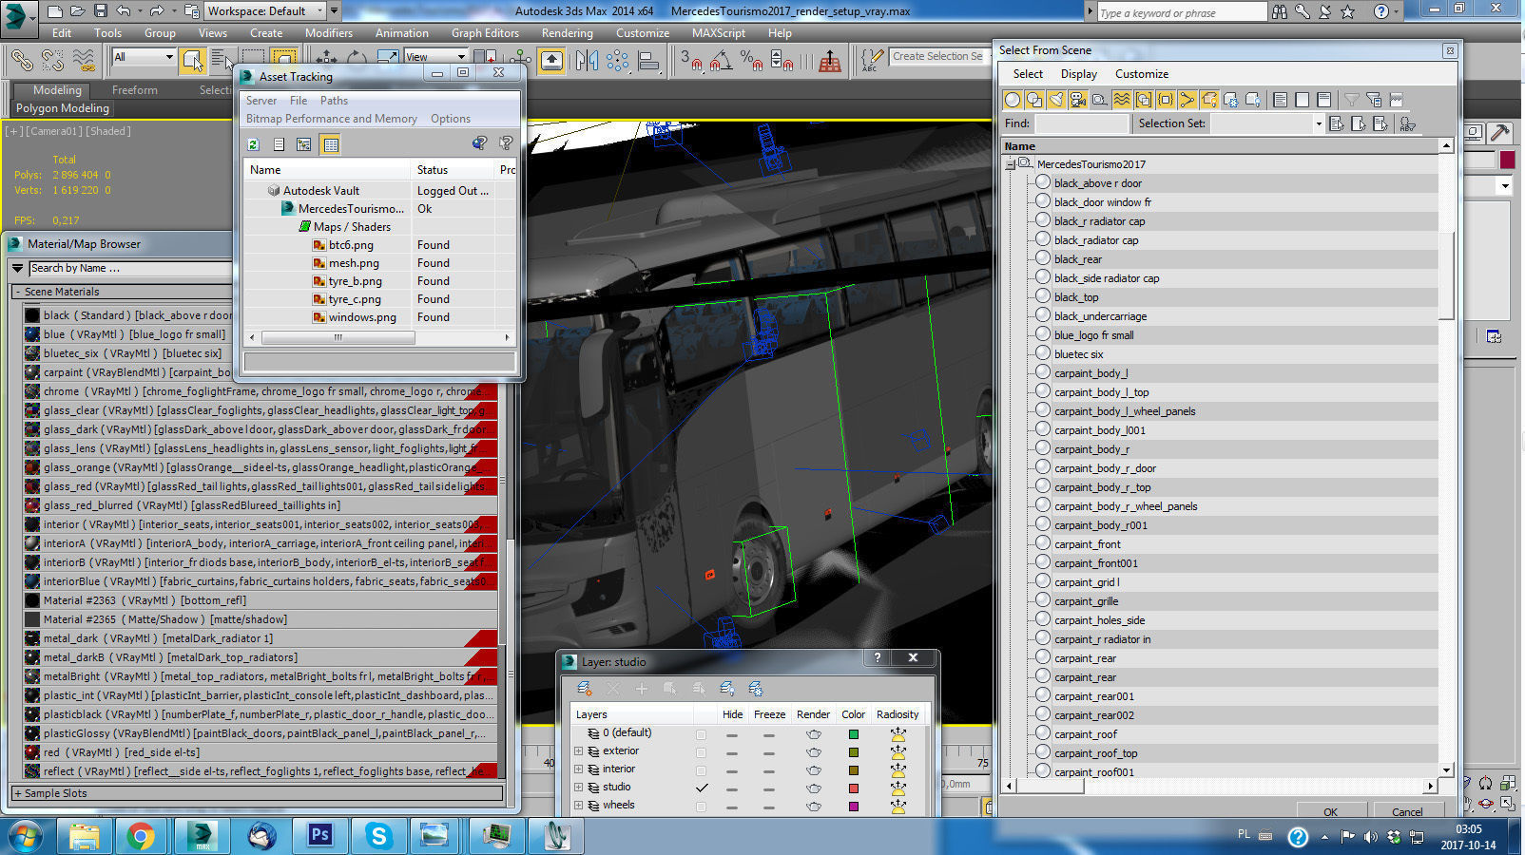Open the Modifiers menu
The image size is (1525, 855).
point(328,33)
